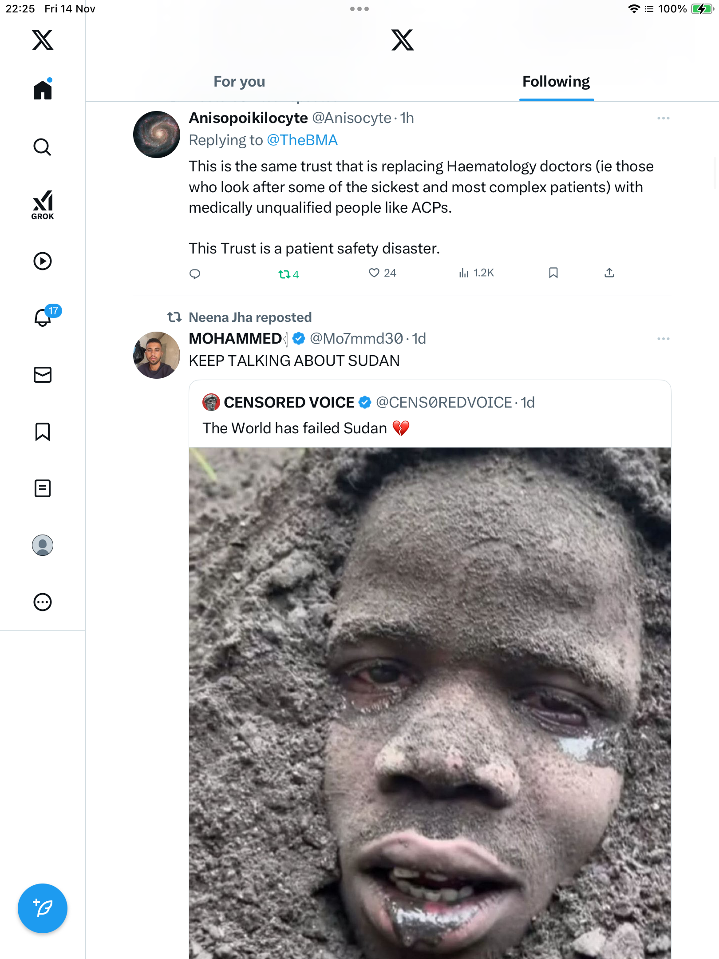Open Bookmarks from the sidebar
This screenshot has height=959, width=719.
43,432
